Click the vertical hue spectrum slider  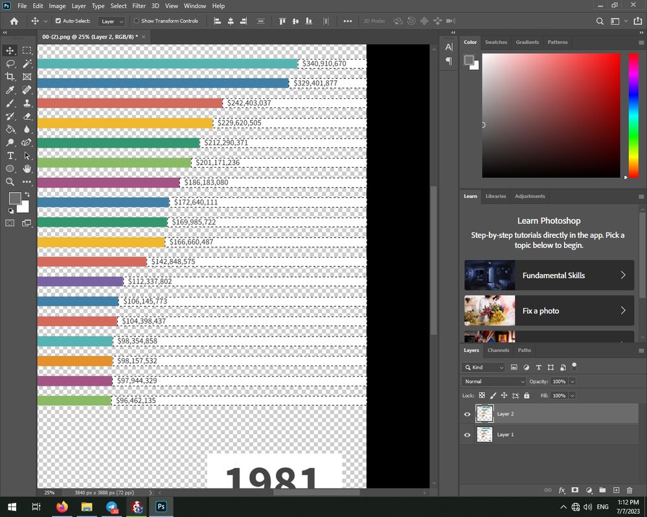(x=633, y=115)
